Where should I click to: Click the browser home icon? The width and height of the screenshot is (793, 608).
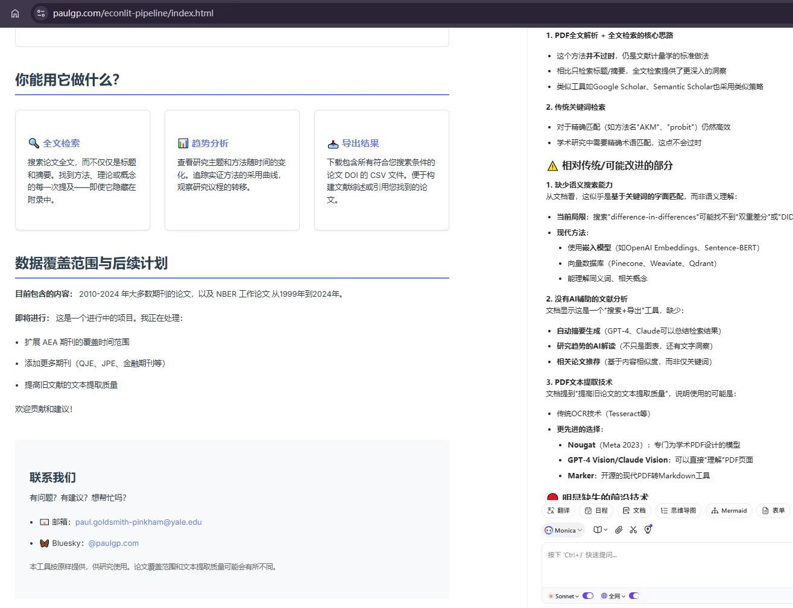pos(15,13)
